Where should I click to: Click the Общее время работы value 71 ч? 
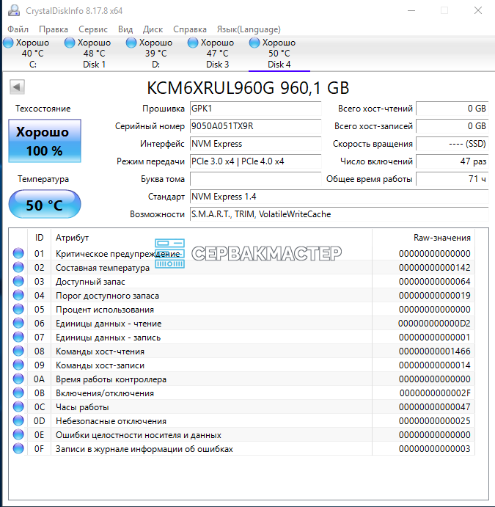pyautogui.click(x=452, y=179)
